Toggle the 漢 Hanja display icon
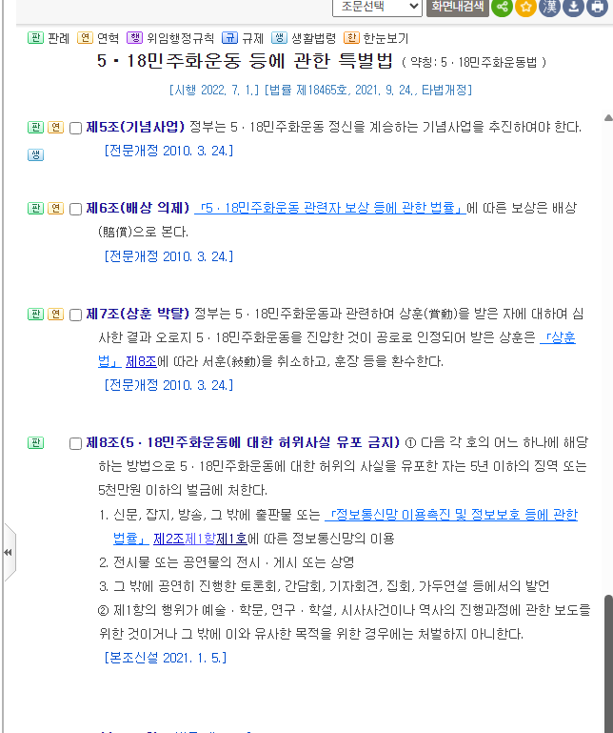This screenshot has height=733, width=613. (549, 7)
